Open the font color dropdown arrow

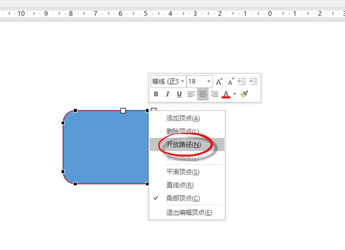tap(235, 94)
